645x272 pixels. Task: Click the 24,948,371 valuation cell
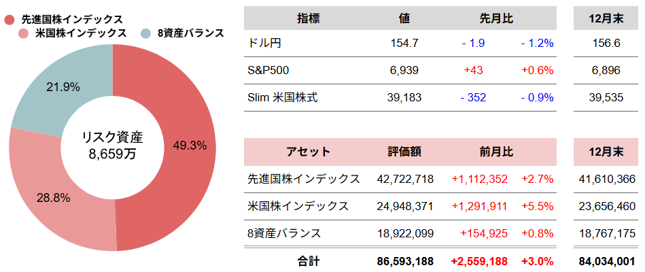click(405, 206)
